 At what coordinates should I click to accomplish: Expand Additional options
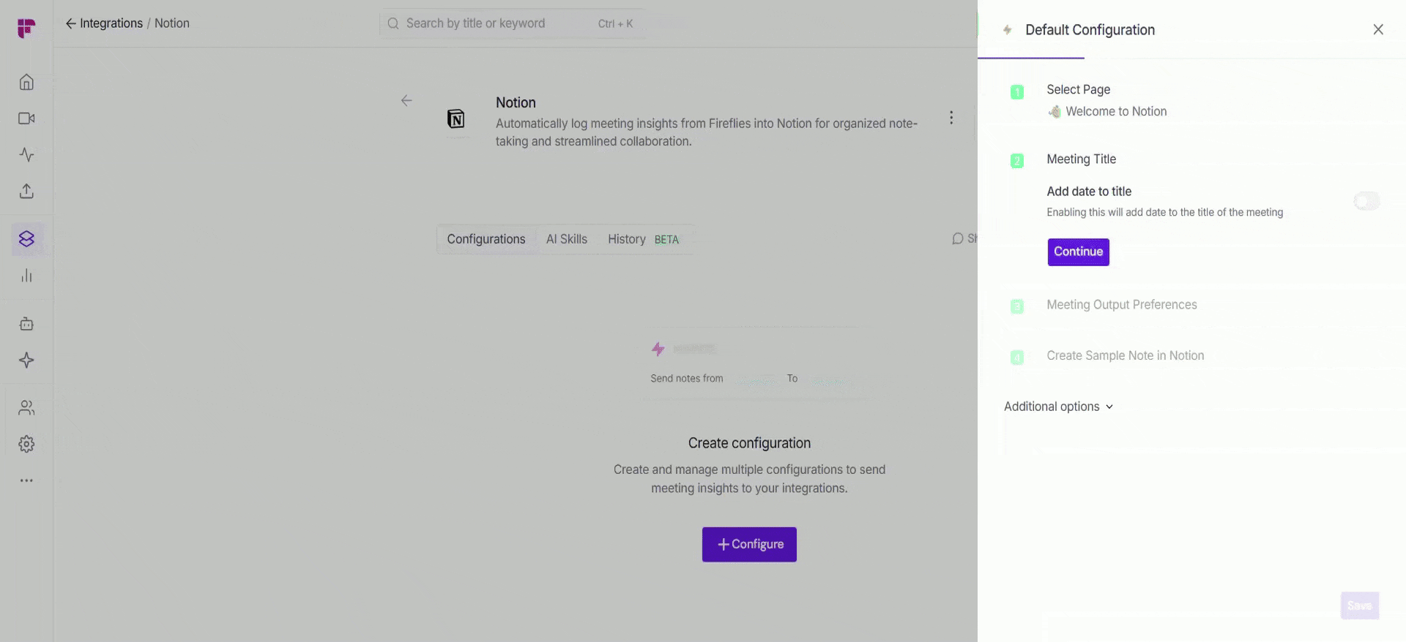[1059, 407]
